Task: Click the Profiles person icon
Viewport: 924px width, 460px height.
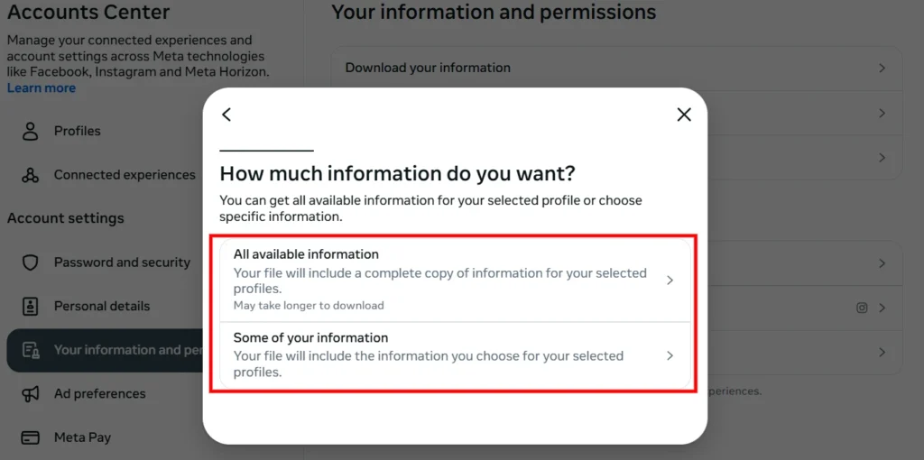Action: click(x=30, y=131)
